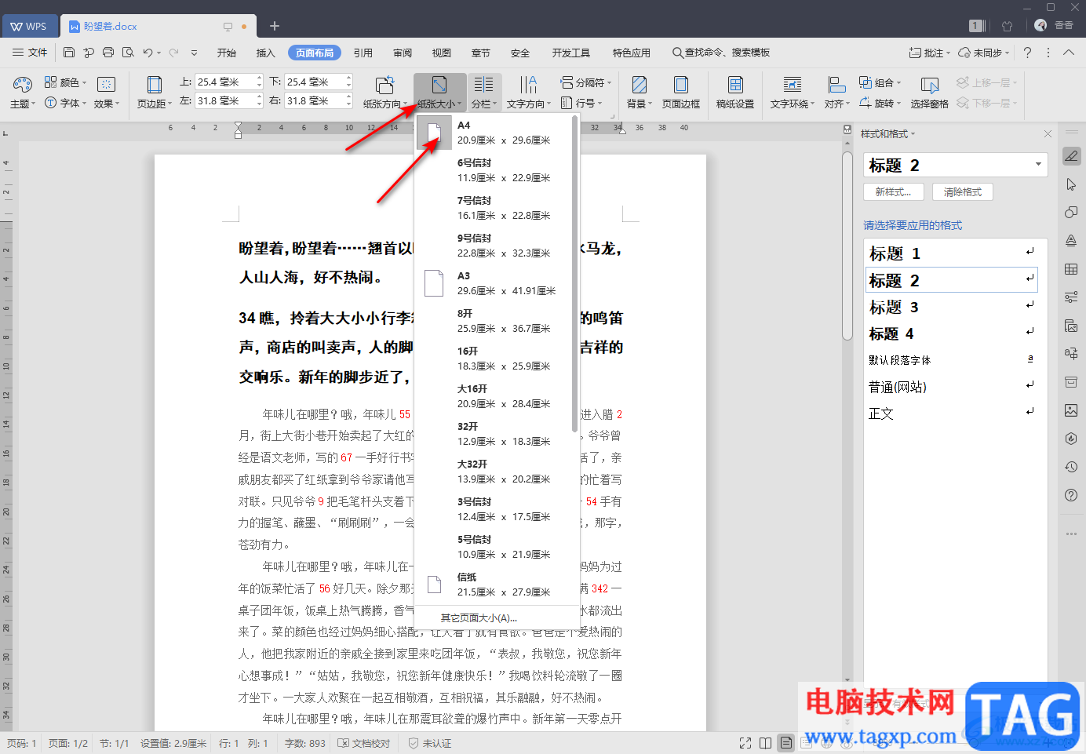Click the 新样式... button

coord(894,191)
